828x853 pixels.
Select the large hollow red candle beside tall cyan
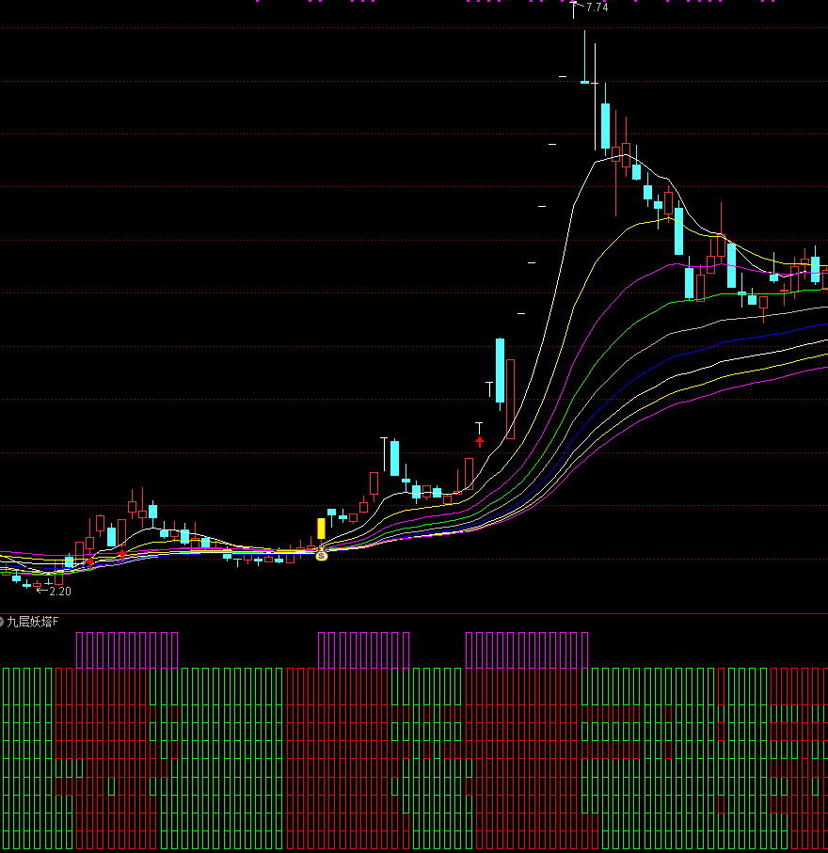[x=510, y=399]
